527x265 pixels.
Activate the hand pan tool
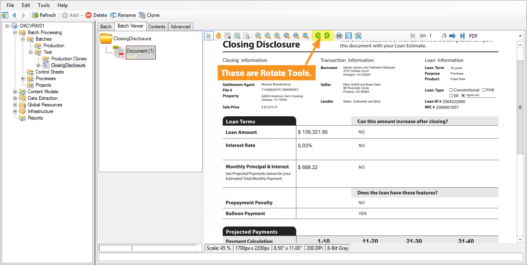[218, 36]
